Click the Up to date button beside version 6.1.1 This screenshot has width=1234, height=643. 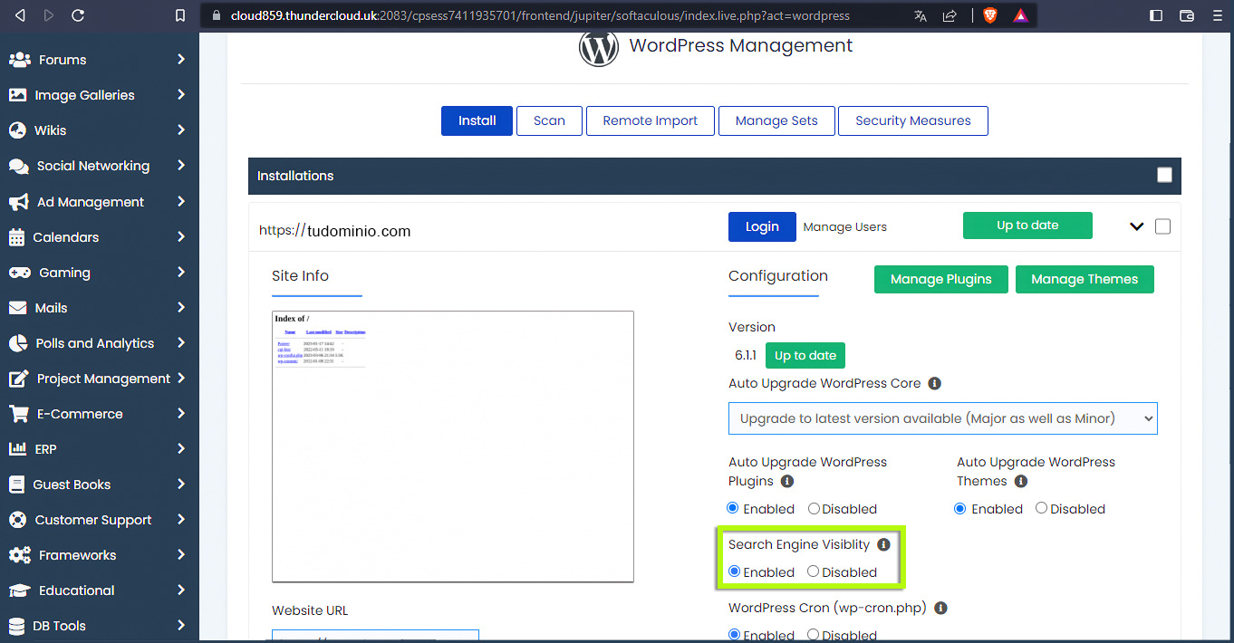tap(805, 355)
